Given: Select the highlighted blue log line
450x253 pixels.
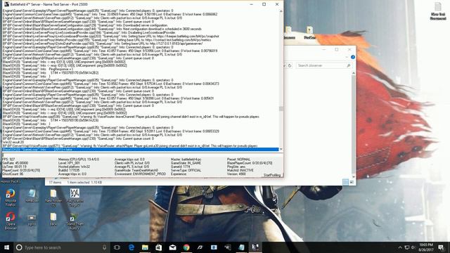Looking at the screenshot, I should (141, 150).
